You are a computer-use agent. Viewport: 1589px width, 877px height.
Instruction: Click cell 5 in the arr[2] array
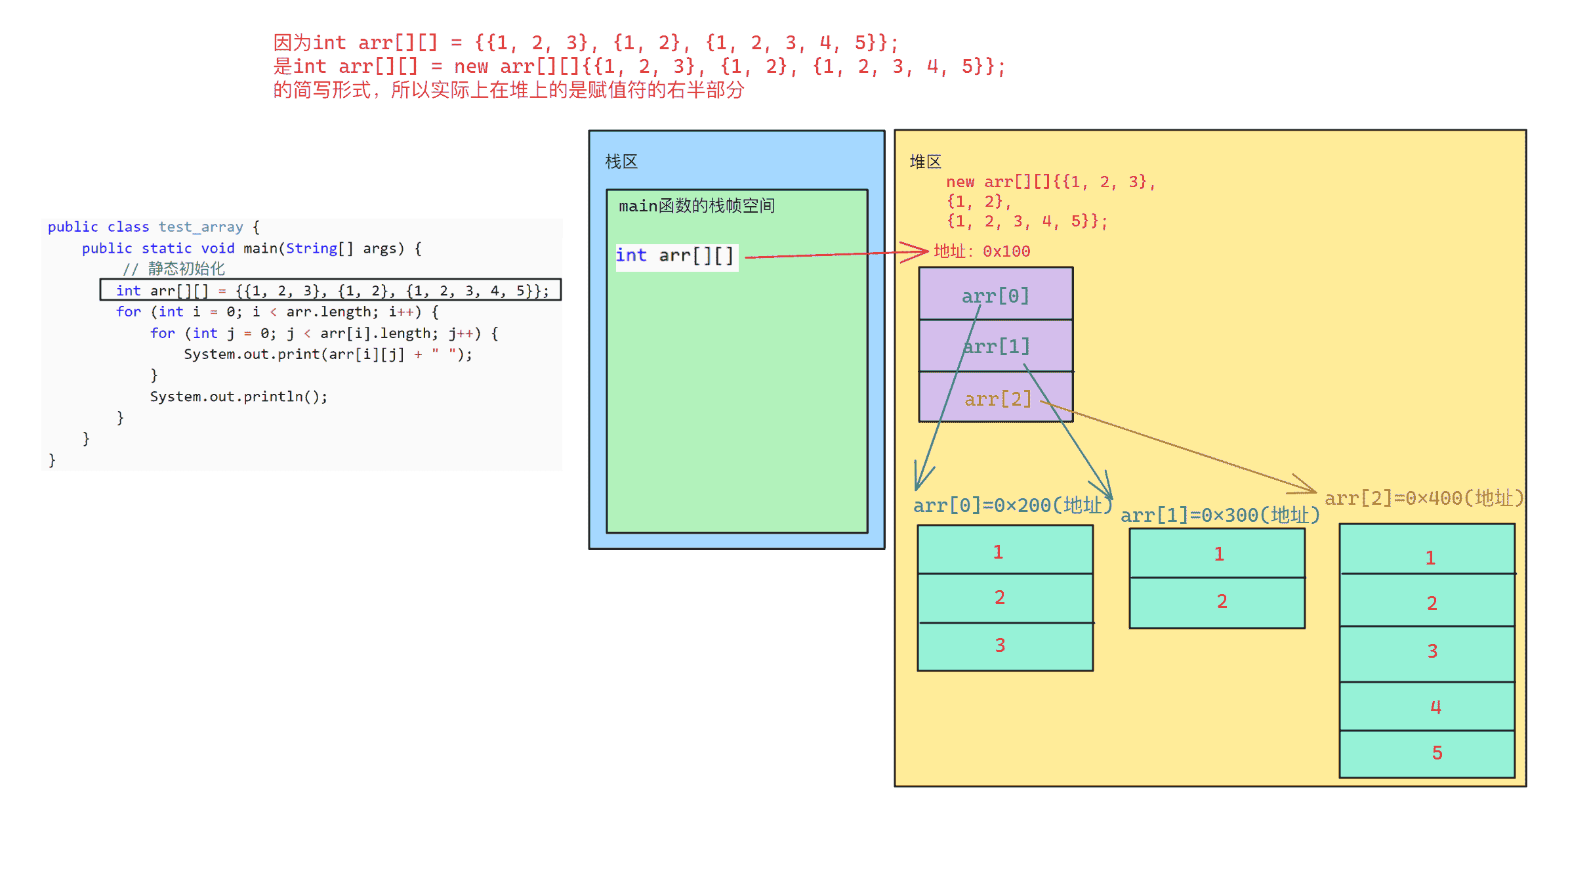(x=1427, y=754)
